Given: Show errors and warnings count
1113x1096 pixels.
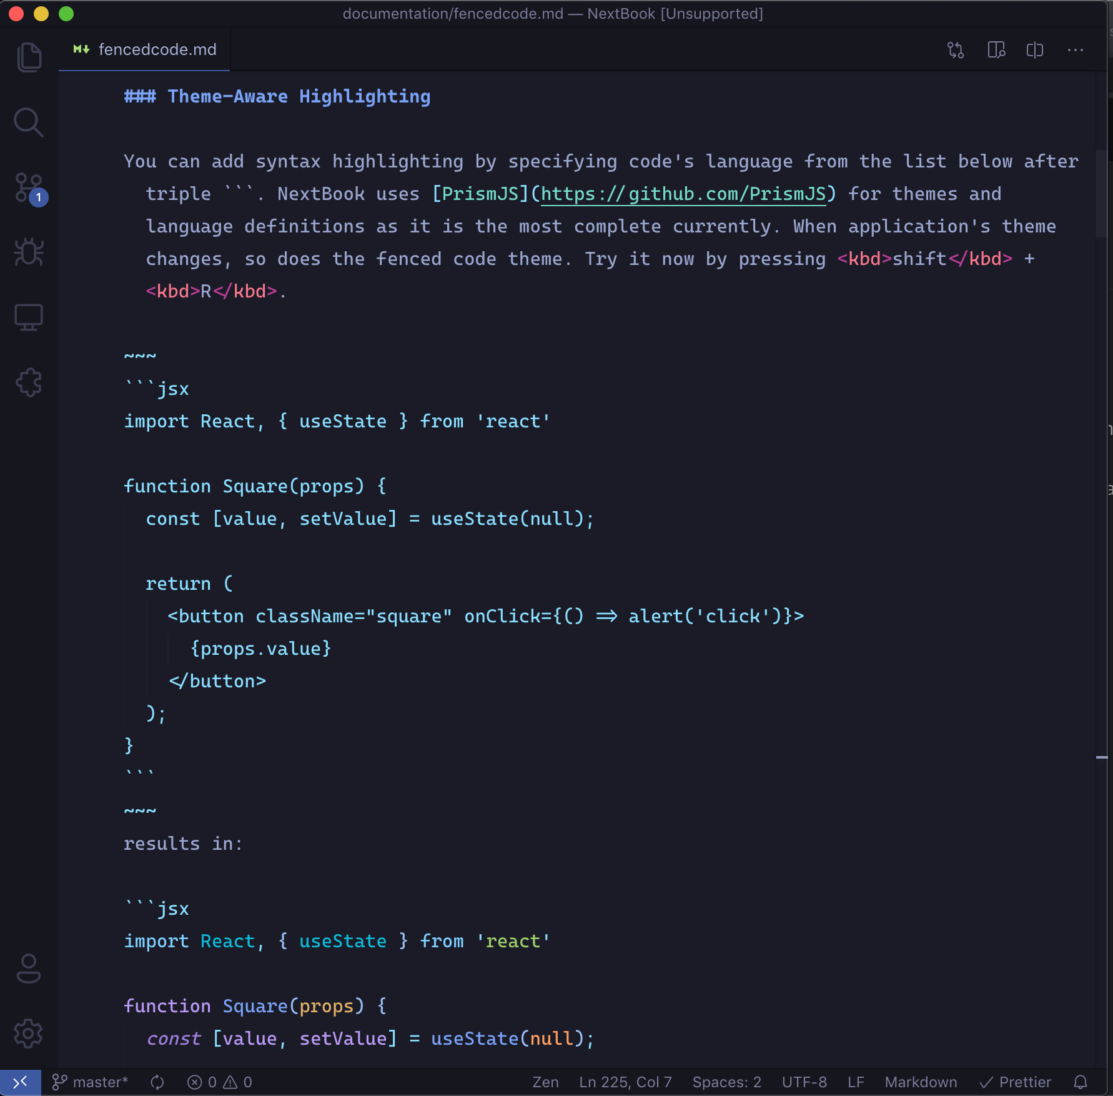Looking at the screenshot, I should coord(220,1082).
